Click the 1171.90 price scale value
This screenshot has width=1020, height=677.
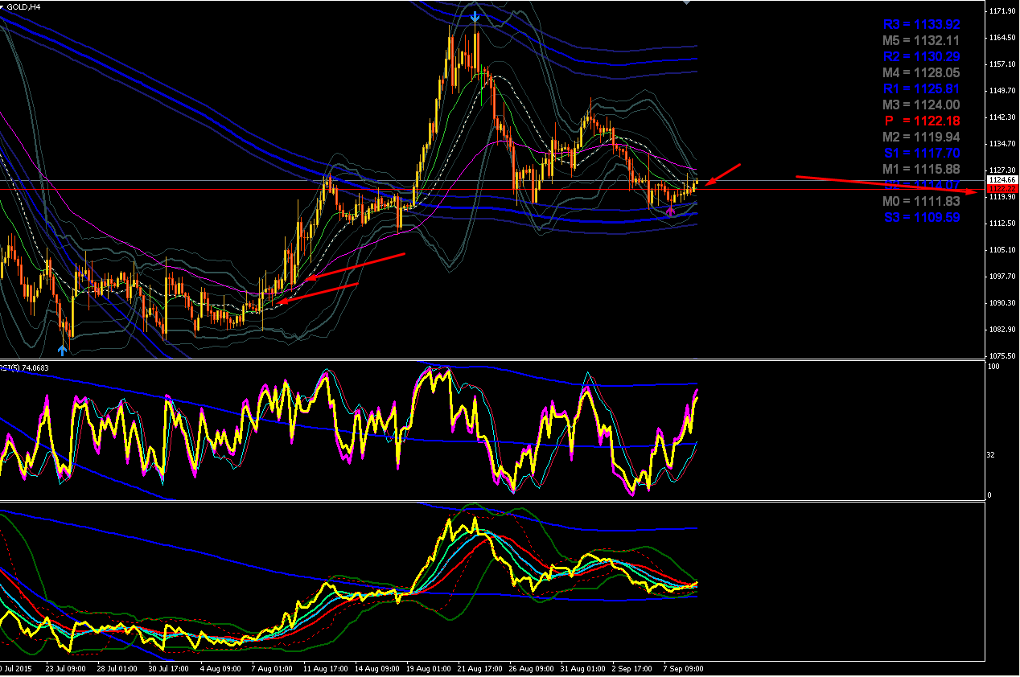coord(1002,11)
